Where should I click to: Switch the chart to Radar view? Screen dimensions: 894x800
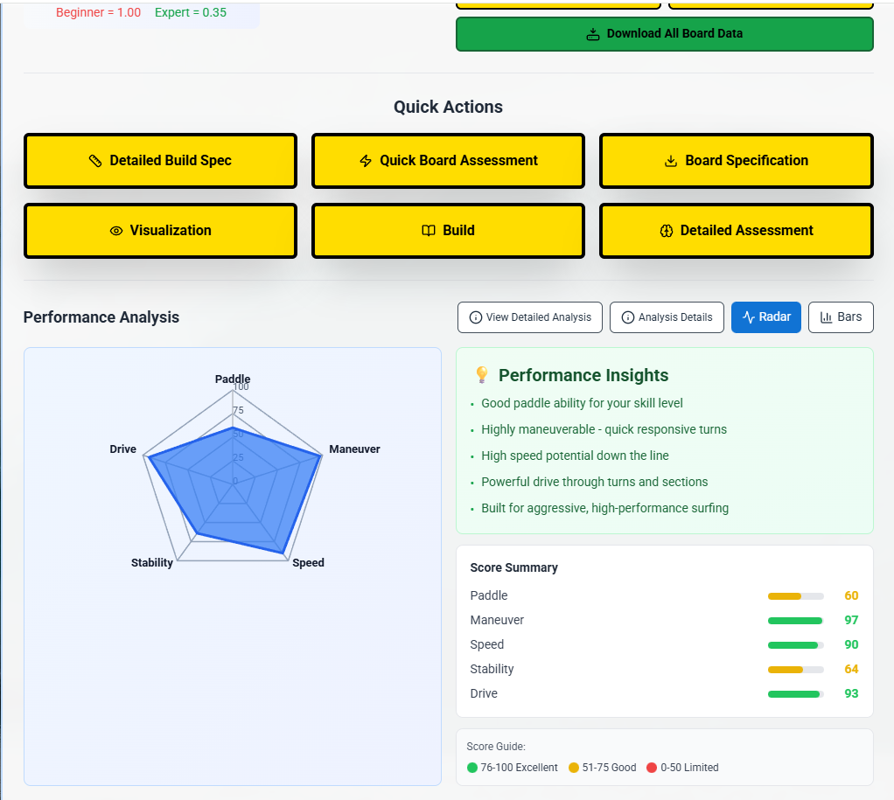(765, 317)
